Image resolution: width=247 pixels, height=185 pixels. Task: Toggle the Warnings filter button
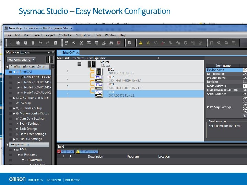87,151
